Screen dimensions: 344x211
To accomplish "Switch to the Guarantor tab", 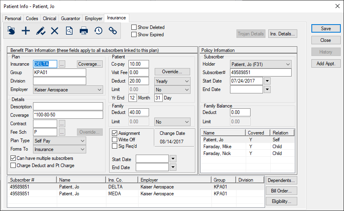I will (x=70, y=19).
